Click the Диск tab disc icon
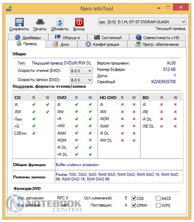This screenshot has width=194, height=222. (55, 44)
